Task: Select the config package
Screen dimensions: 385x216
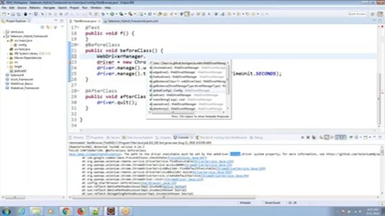Action: tap(22, 45)
